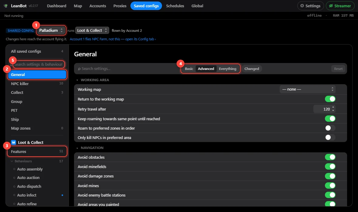Screen dimensions: 358x212
Task: Select the Auto auction behaviour
Action: point(28,177)
